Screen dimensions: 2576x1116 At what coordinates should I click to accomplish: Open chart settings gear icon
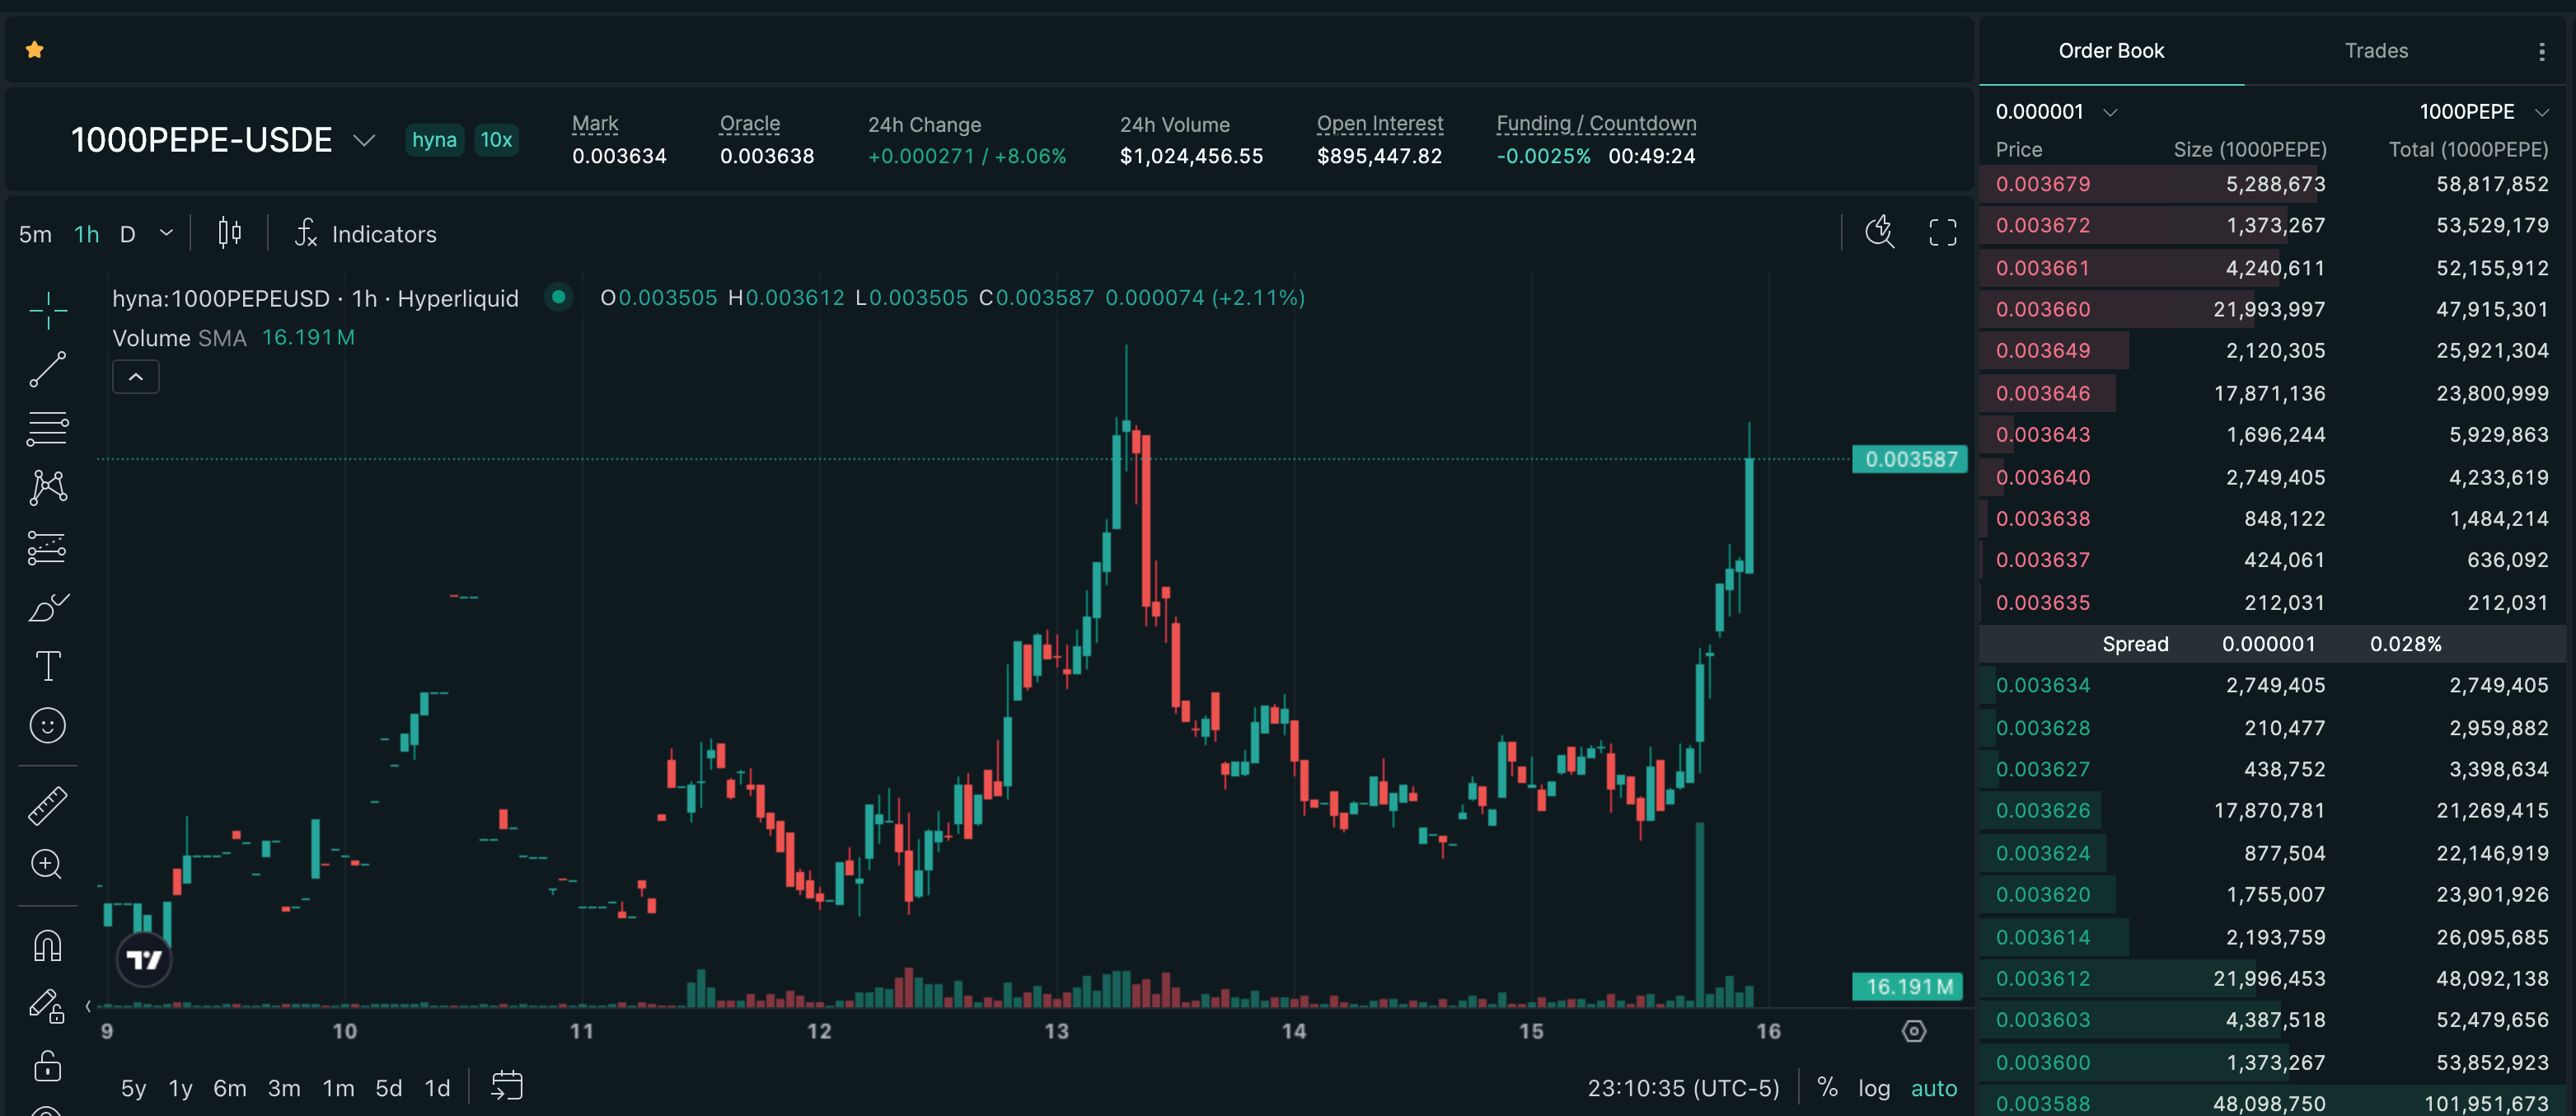1914,1031
